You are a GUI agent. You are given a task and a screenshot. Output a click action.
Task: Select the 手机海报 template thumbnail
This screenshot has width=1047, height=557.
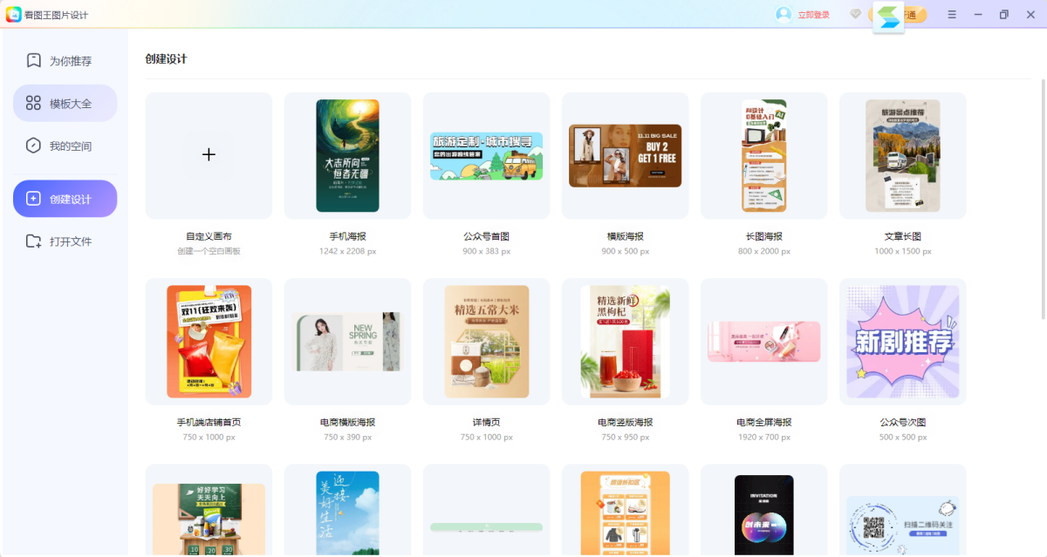(x=346, y=155)
